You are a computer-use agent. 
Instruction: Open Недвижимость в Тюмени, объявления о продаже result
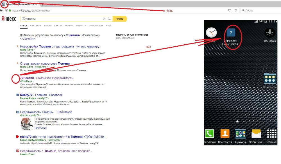pos(56,151)
